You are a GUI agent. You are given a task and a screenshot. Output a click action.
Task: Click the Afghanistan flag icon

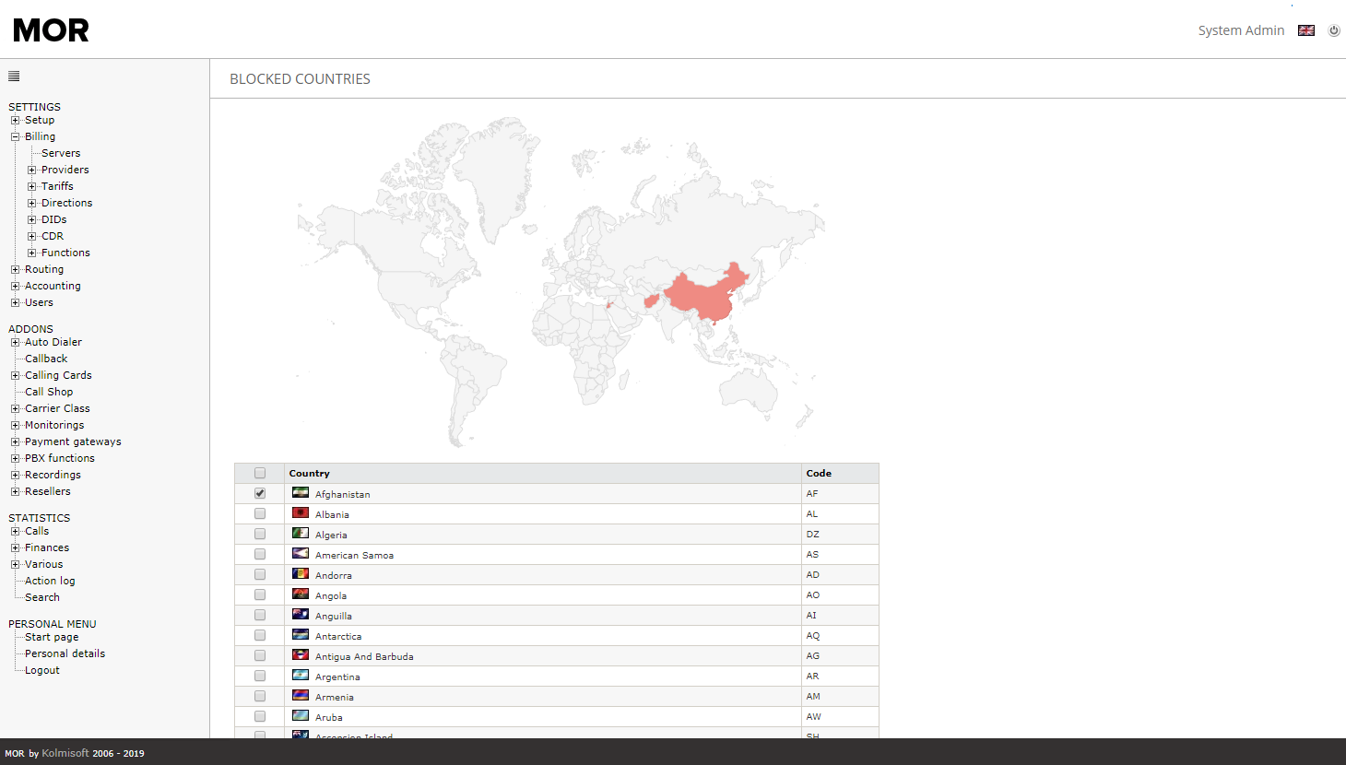(x=301, y=493)
